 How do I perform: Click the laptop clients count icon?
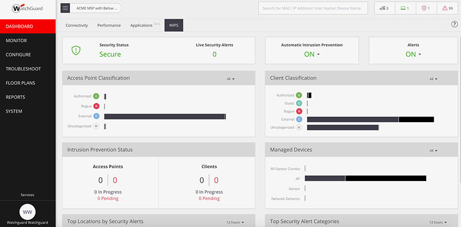pyautogui.click(x=404, y=8)
